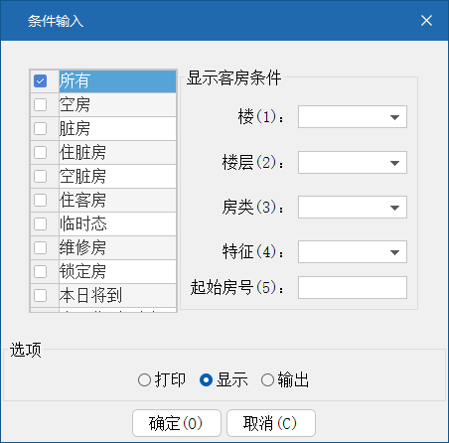This screenshot has width=449, height=443.
Task: Check the 维修房 checkbox
Action: tap(40, 247)
